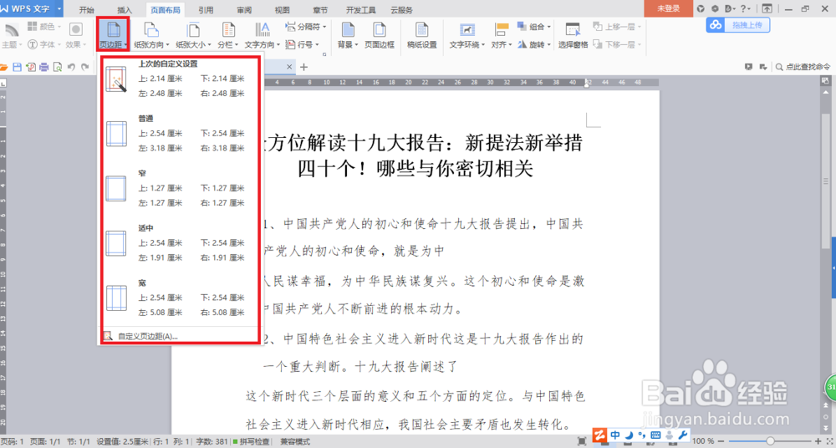Select the 普通 margin preset
This screenshot has height=448, width=836.
click(181, 133)
